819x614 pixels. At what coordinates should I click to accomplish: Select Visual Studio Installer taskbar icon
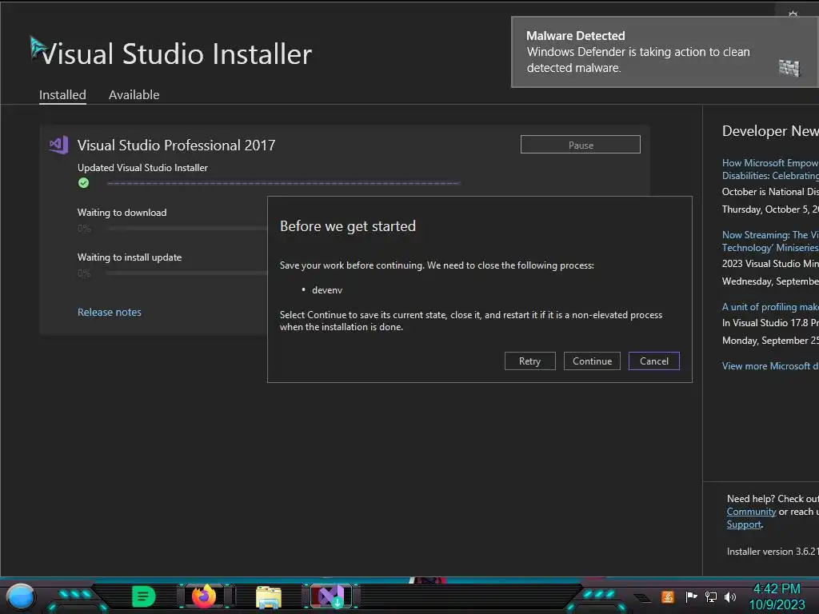point(331,596)
